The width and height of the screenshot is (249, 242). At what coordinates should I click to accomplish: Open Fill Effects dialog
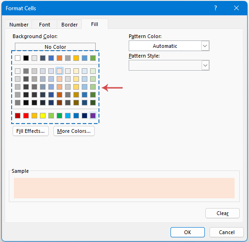(31, 131)
